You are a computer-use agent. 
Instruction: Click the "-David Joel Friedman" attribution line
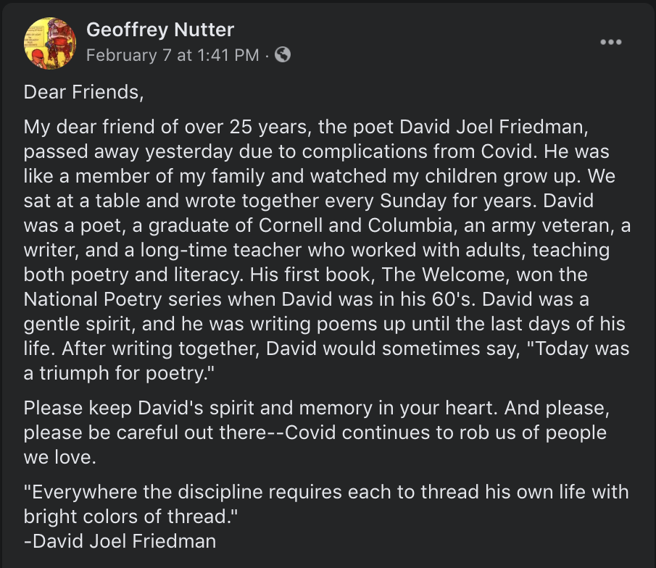pyautogui.click(x=120, y=541)
